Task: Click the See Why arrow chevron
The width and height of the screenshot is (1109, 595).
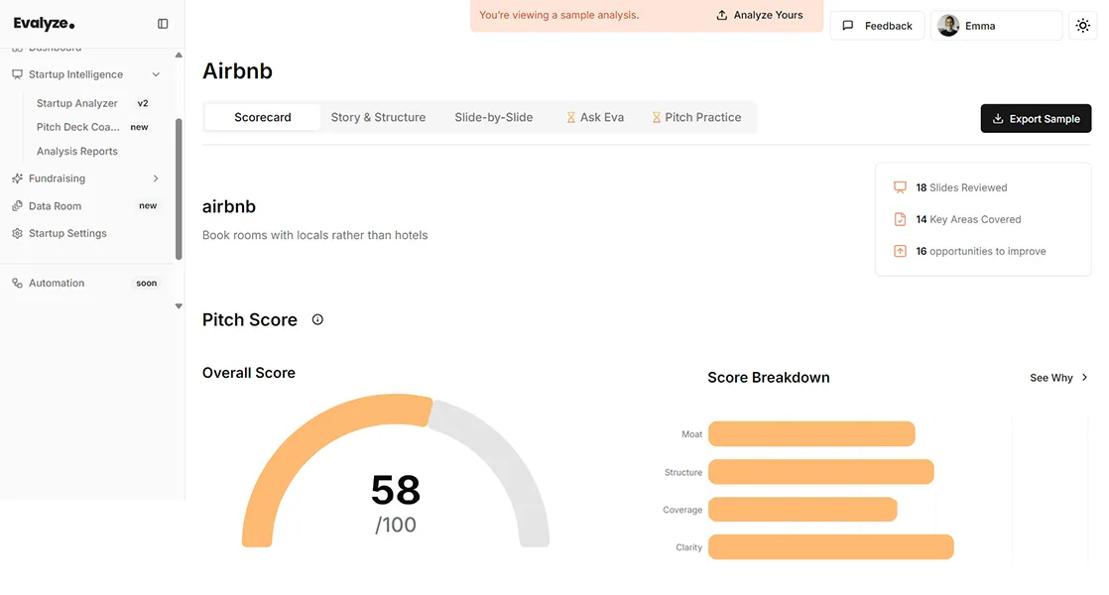Action: [1084, 378]
